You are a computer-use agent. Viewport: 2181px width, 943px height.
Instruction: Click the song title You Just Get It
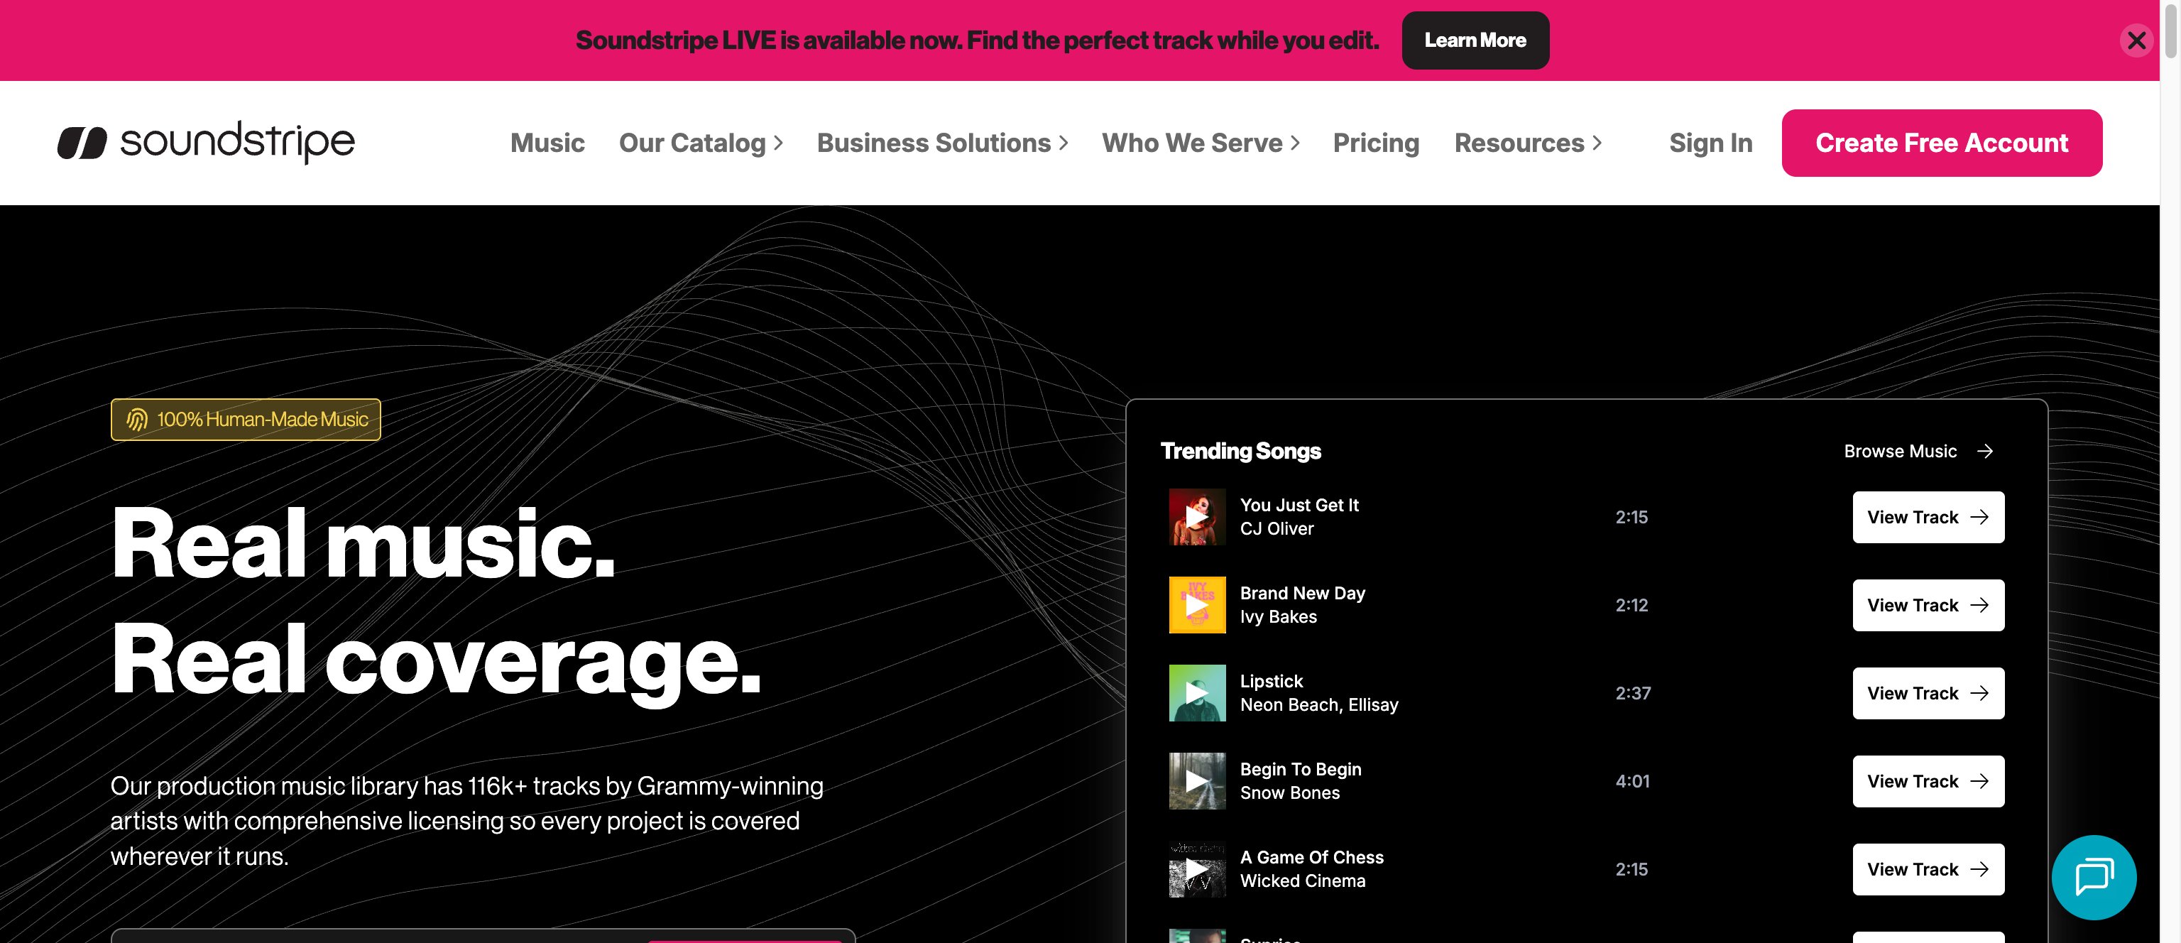point(1299,504)
